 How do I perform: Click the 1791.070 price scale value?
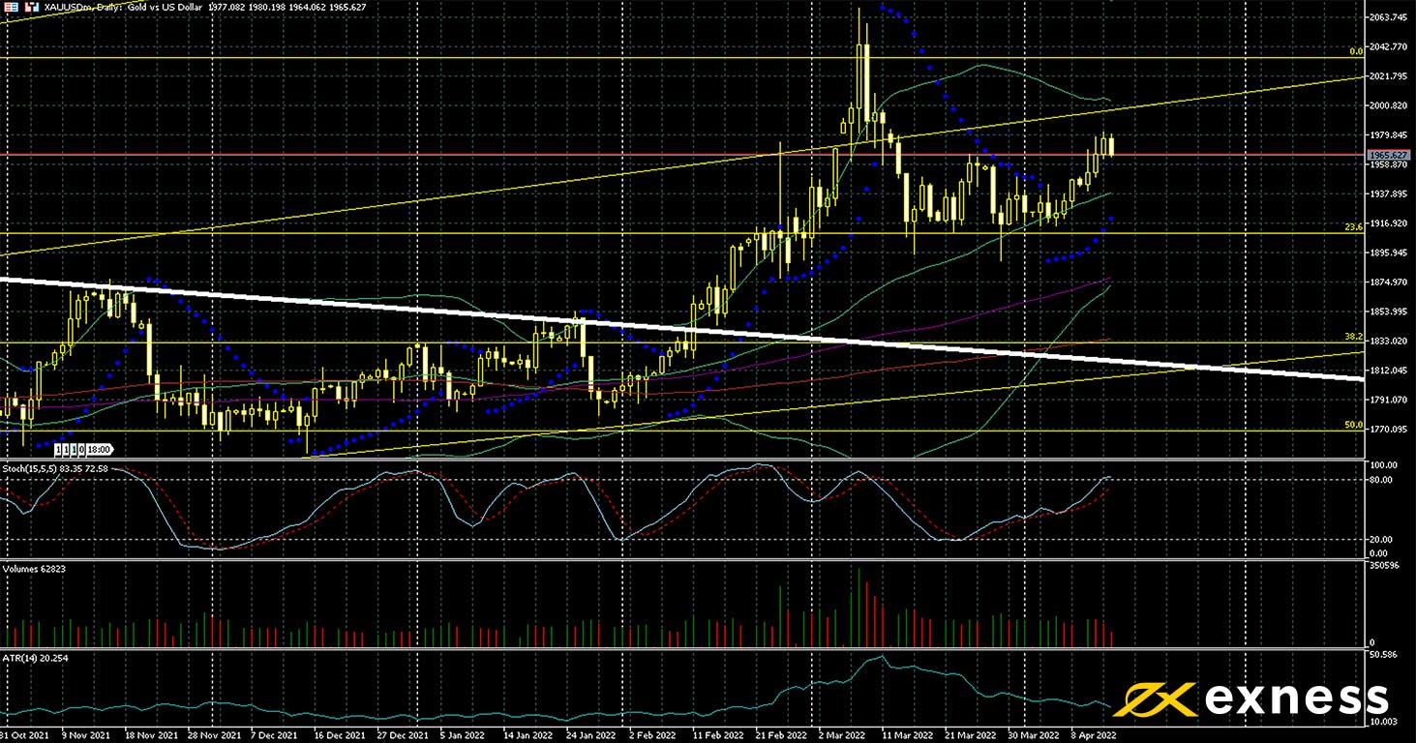(x=1387, y=400)
